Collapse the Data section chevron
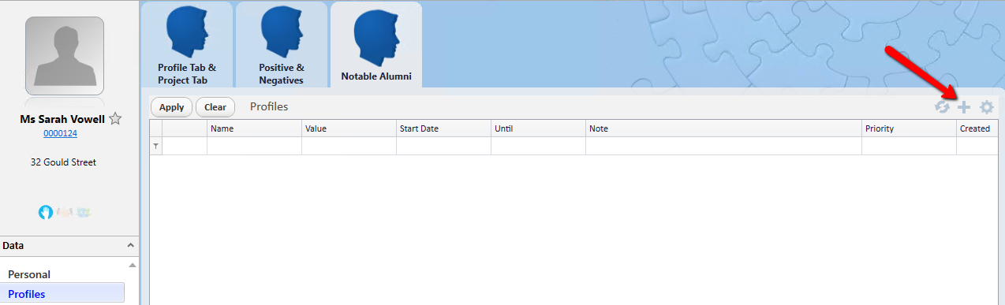This screenshot has height=305, width=1005. point(130,246)
